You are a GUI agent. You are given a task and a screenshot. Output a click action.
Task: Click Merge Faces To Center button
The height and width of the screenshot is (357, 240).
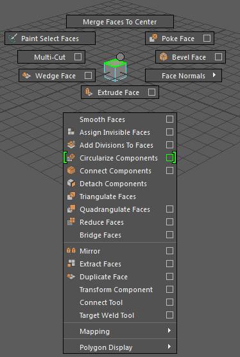click(x=120, y=22)
